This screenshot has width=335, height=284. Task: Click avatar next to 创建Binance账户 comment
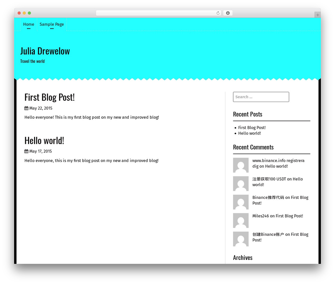(241, 239)
